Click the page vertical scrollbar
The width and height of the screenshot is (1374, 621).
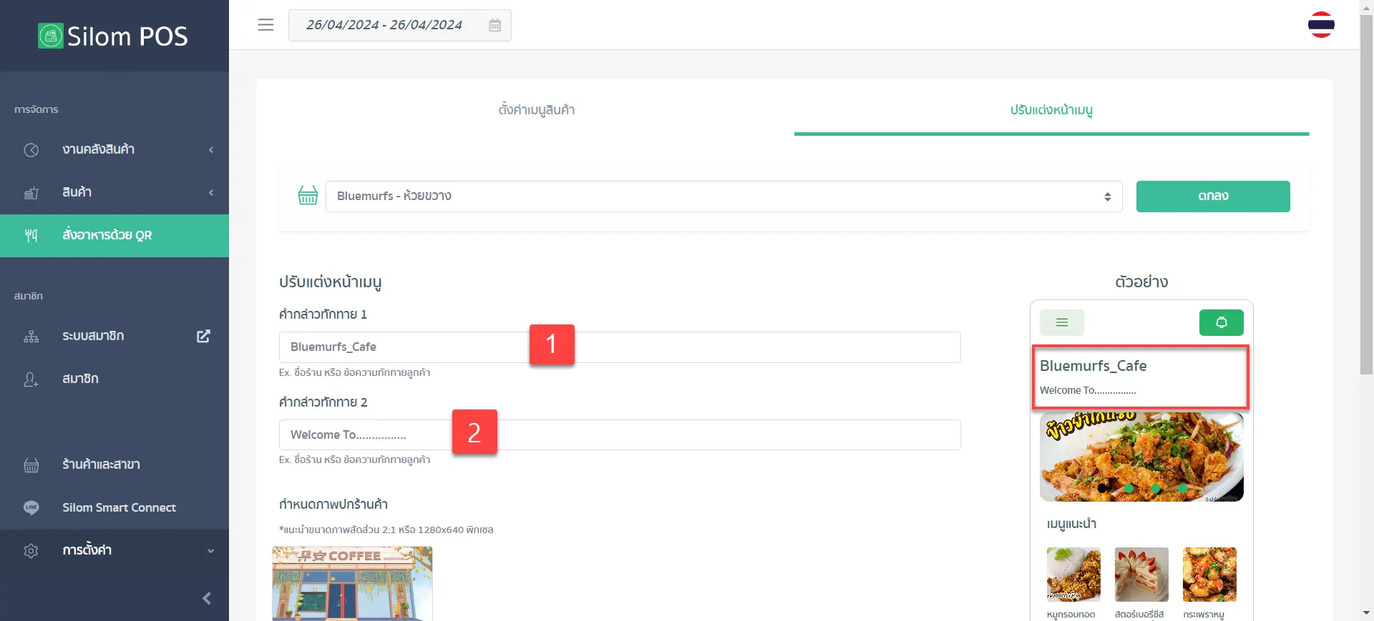[x=1366, y=193]
